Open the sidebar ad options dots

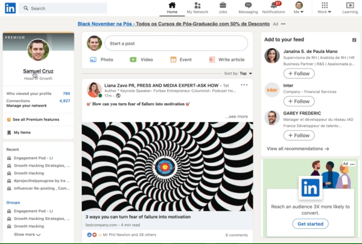point(352,164)
